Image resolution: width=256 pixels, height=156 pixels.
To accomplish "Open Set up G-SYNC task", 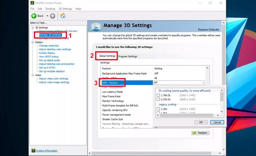I will [47, 67].
